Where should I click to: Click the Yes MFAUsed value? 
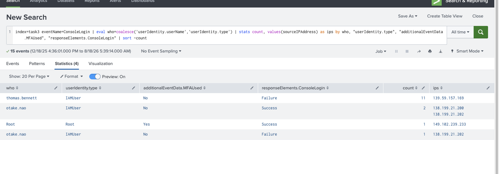[x=147, y=124]
